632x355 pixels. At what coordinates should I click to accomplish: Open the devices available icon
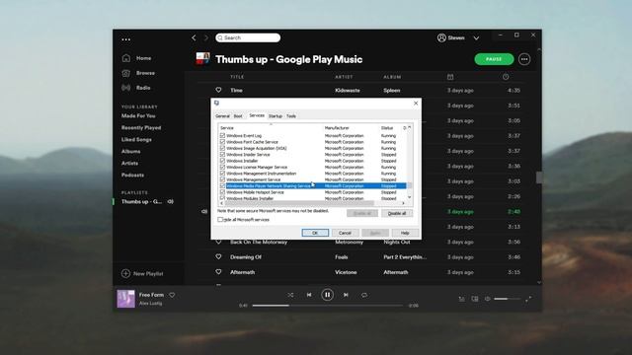475,299
